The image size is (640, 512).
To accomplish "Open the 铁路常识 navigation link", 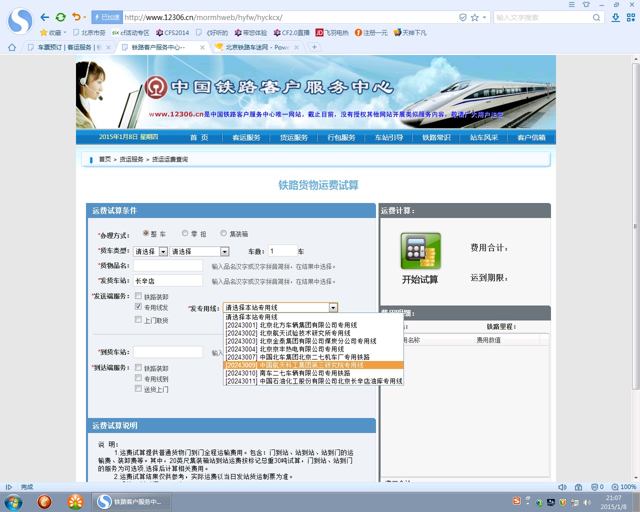I will (x=436, y=137).
